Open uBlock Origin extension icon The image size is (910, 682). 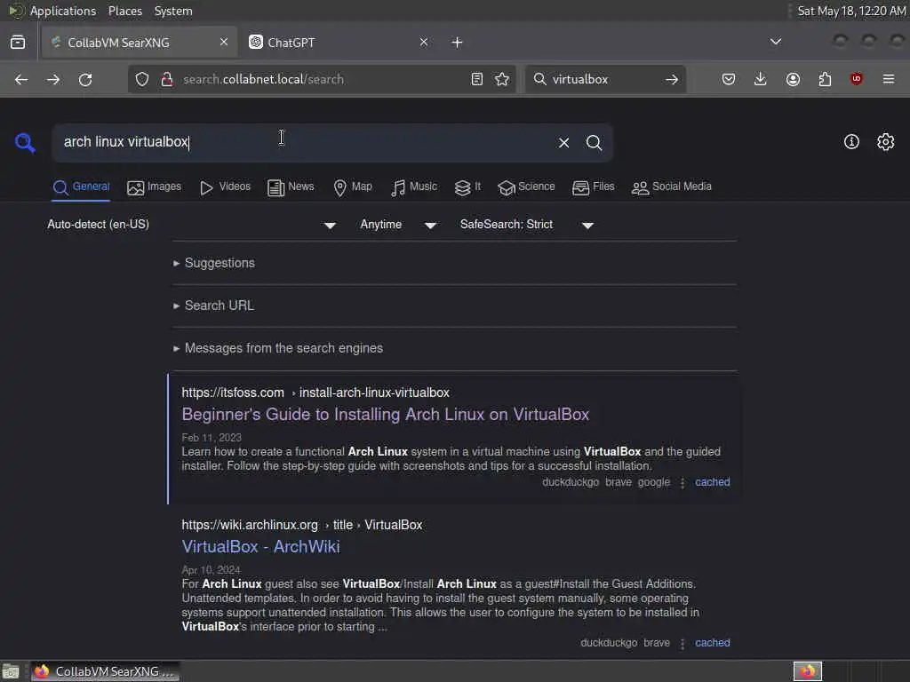point(856,79)
